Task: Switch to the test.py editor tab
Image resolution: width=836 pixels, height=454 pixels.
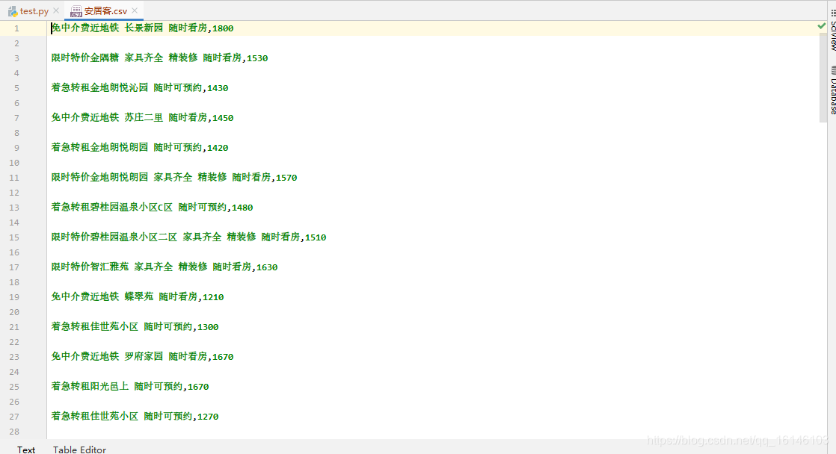Action: (34, 10)
